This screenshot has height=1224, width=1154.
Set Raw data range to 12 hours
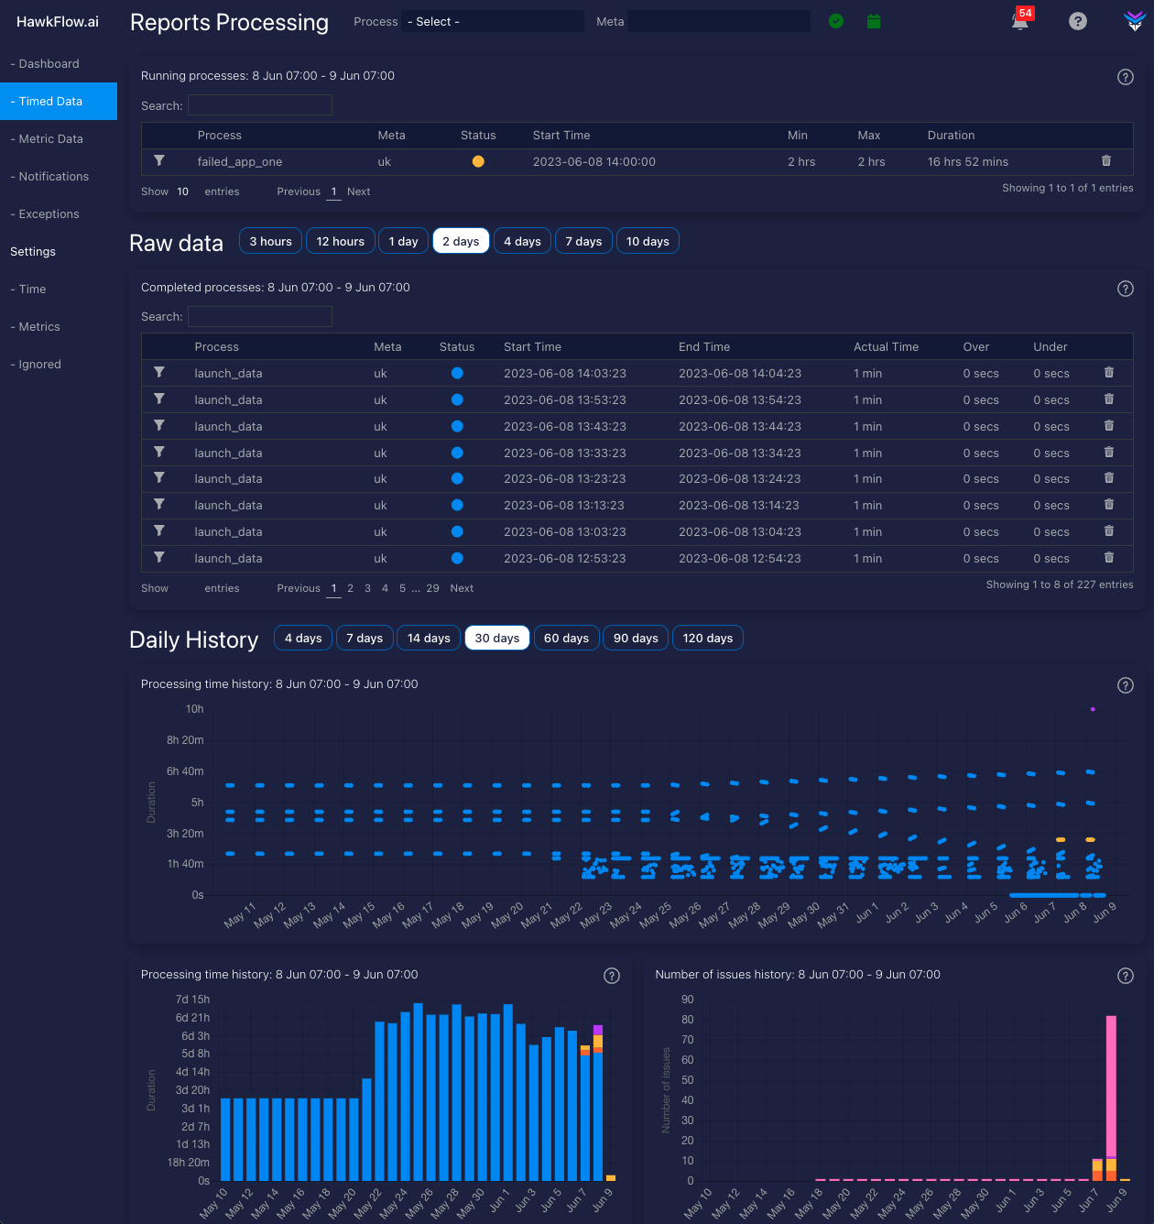(x=340, y=241)
